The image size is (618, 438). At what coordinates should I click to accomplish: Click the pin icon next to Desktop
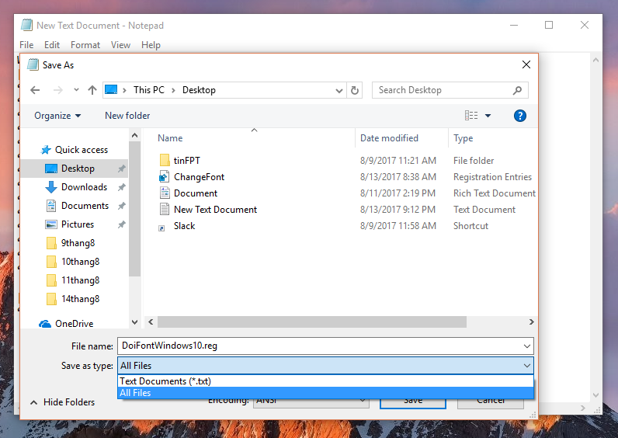pos(121,169)
